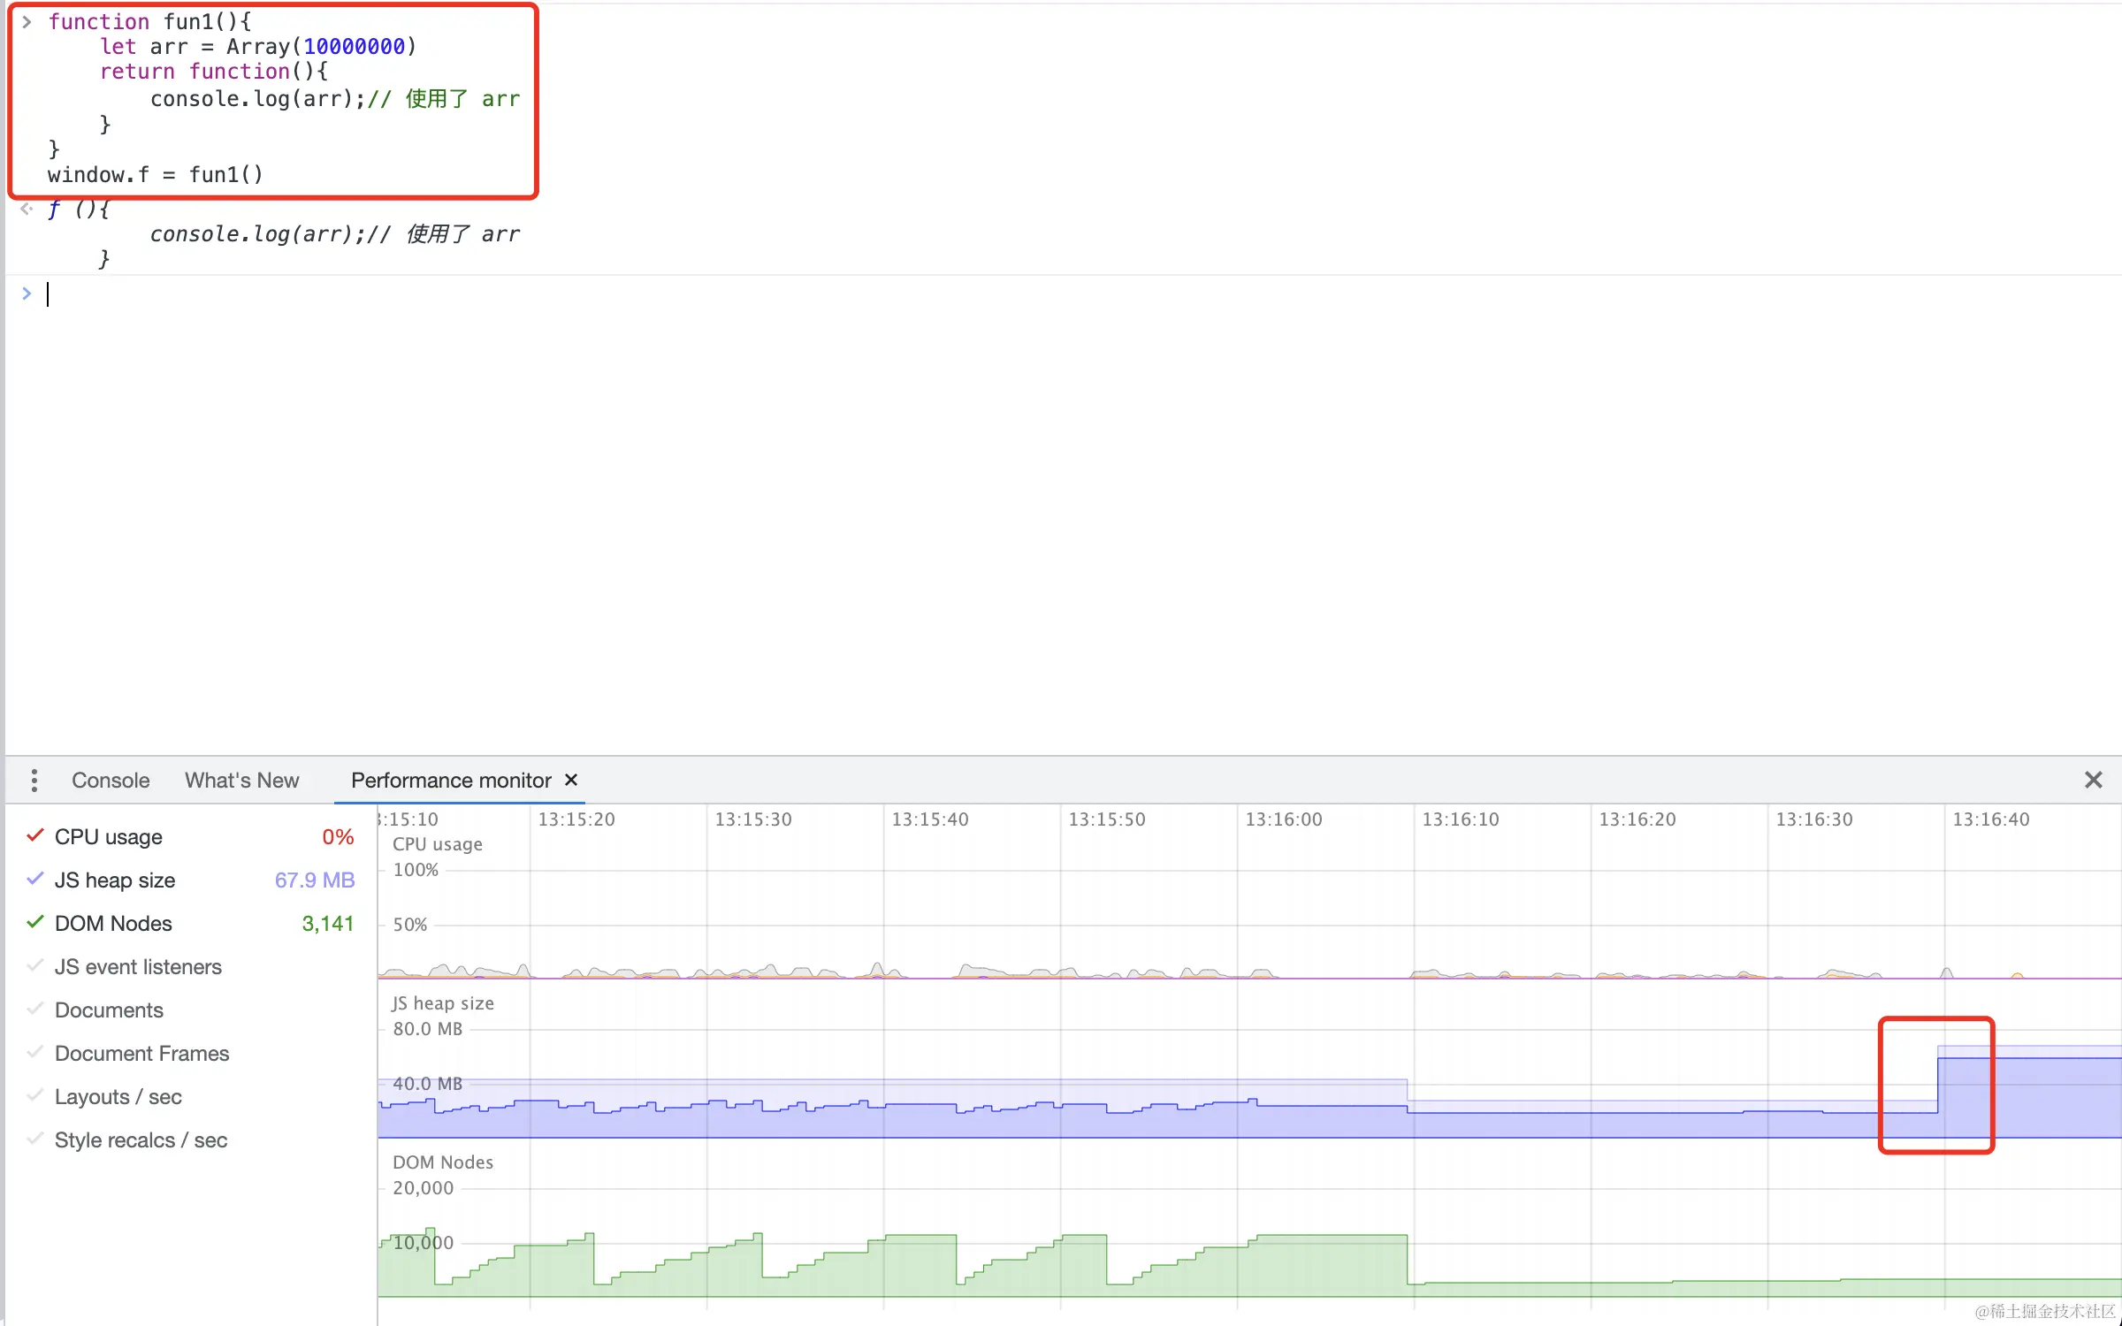The width and height of the screenshot is (2122, 1326).
Task: Click the 13:16:00 timeline marker
Action: pos(1283,819)
